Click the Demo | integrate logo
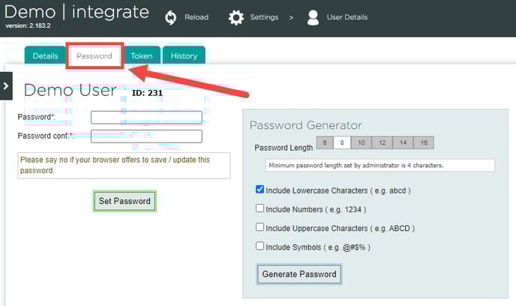This screenshot has height=306, width=516. [x=76, y=13]
